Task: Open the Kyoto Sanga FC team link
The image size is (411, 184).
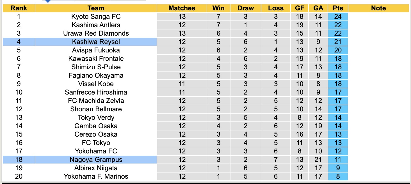Action: point(96,17)
